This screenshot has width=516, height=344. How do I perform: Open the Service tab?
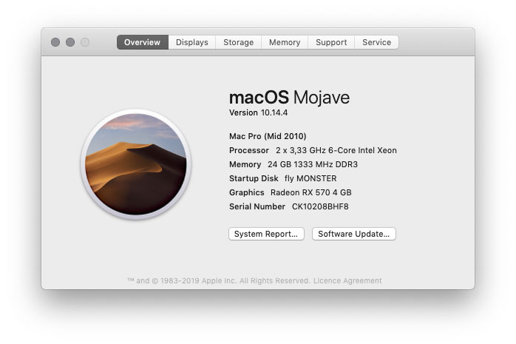pos(376,42)
